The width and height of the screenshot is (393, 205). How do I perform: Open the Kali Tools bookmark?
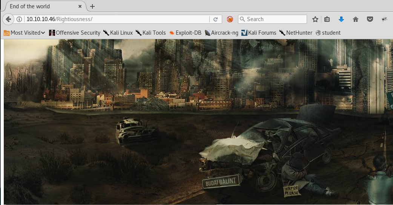pos(150,33)
